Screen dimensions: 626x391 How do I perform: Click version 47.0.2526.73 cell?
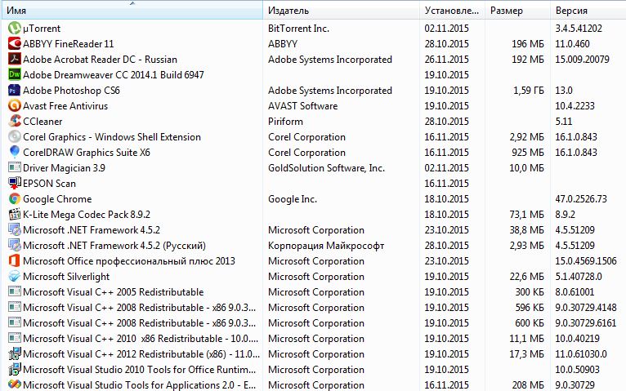click(581, 199)
